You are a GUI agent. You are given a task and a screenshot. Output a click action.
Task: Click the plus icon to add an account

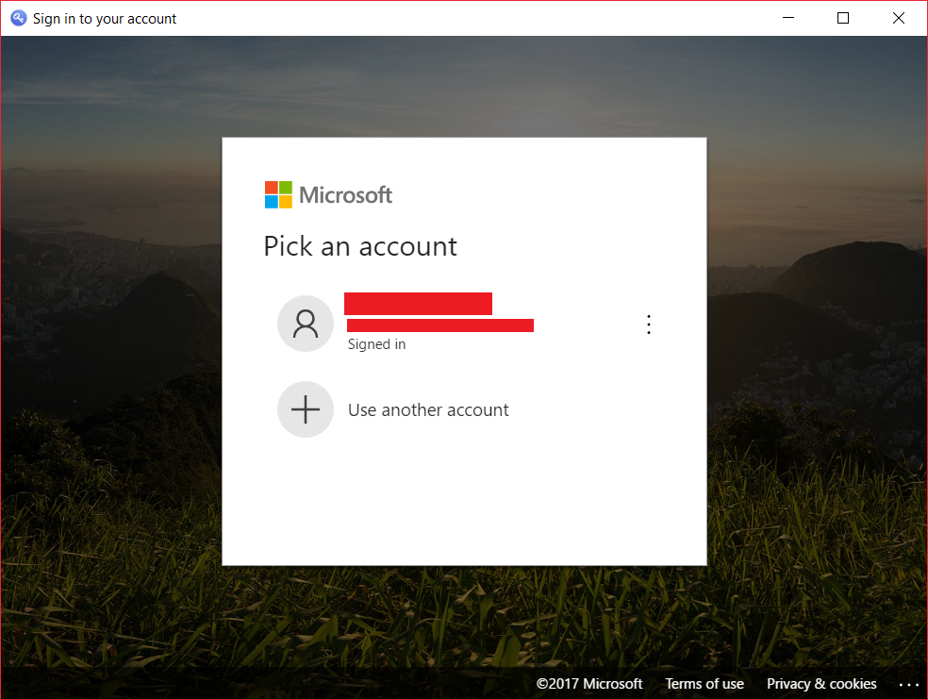(x=306, y=409)
